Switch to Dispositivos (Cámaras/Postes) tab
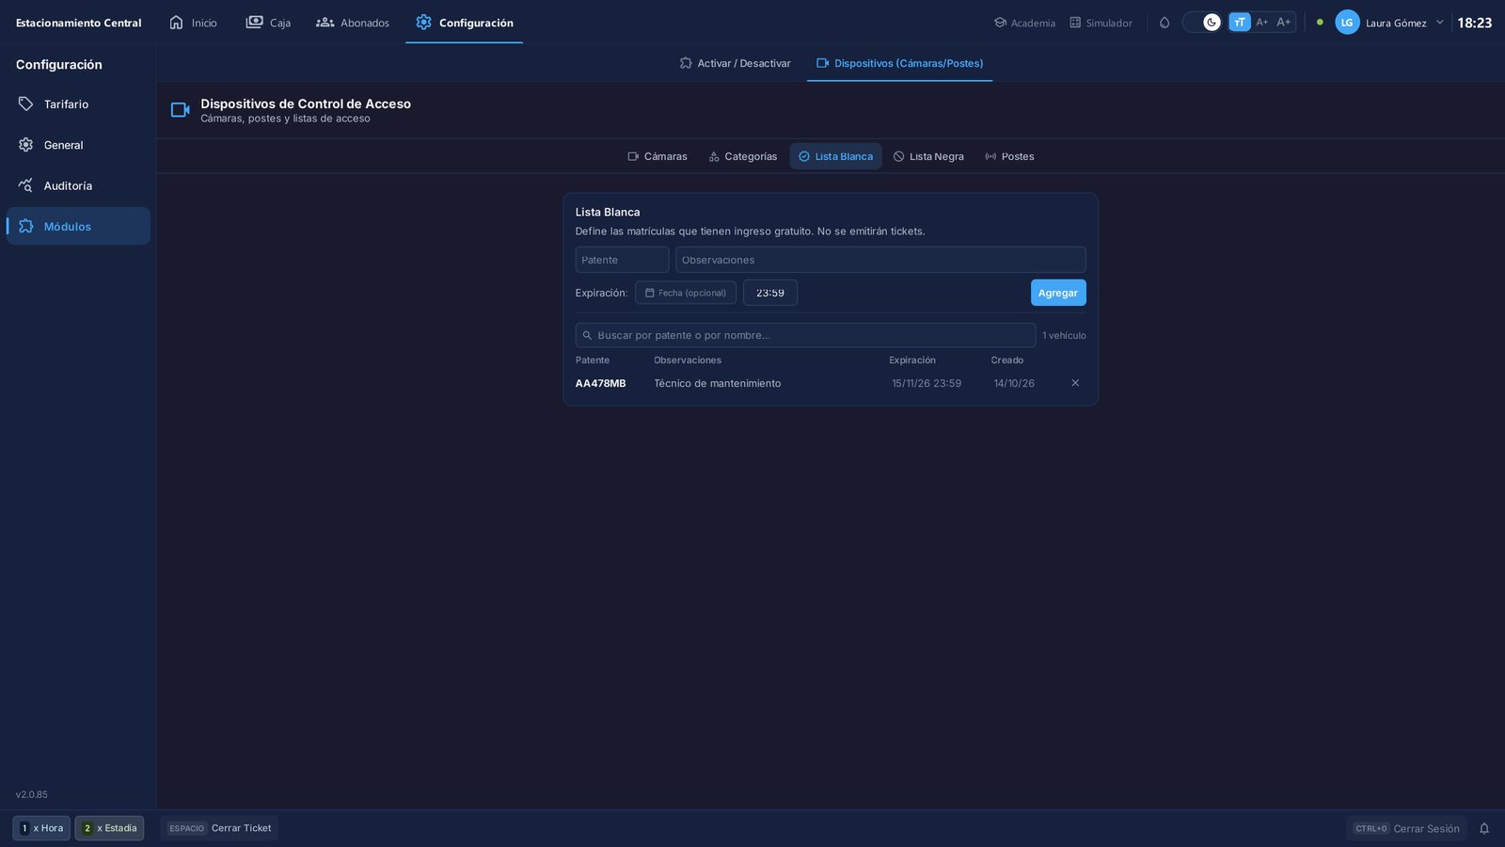 point(899,63)
